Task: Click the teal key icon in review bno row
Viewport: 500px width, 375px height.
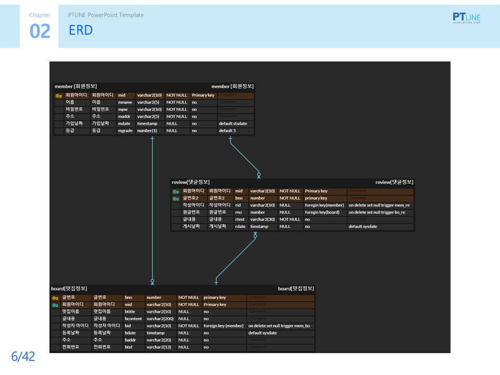Action: tap(176, 198)
